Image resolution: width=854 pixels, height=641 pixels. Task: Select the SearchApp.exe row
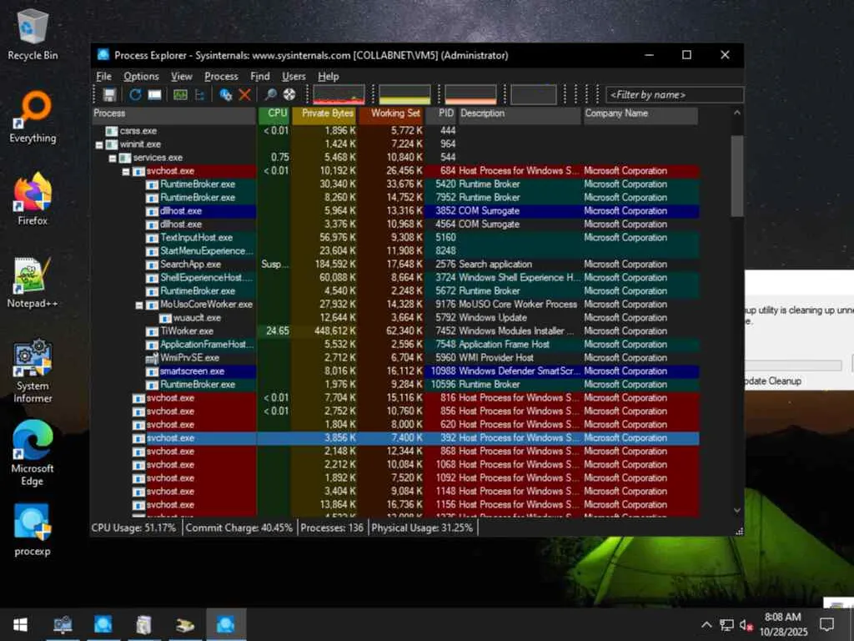[395, 265]
